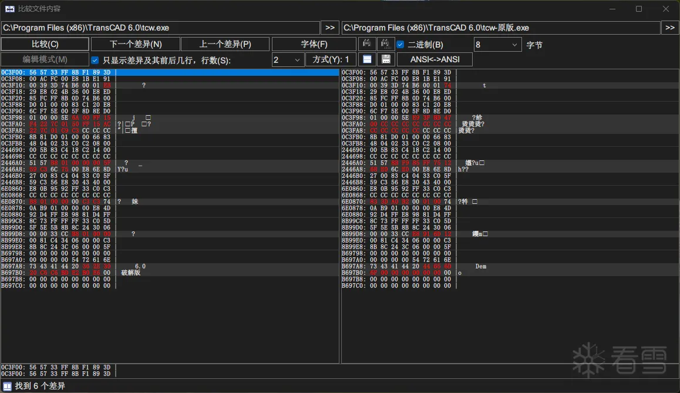Go to next difference with 下一个差异(N)
The height and width of the screenshot is (393, 680).
tap(136, 44)
